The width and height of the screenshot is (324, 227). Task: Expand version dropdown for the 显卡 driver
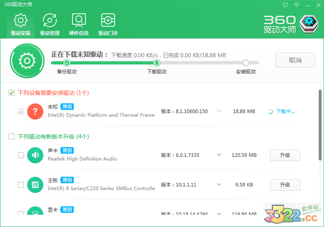pyautogui.click(x=219, y=214)
